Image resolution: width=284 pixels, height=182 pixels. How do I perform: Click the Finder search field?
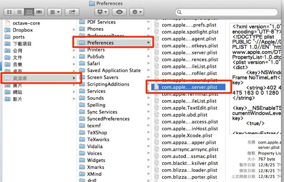pos(226,12)
